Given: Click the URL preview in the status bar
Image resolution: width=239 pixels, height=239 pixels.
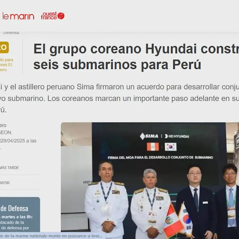Looking at the screenshot, I should [x=52, y=236].
